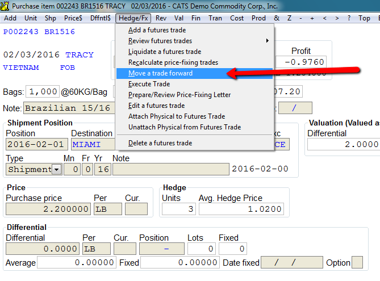Go to next record with > item
380x281 pixels.
coord(337,18)
